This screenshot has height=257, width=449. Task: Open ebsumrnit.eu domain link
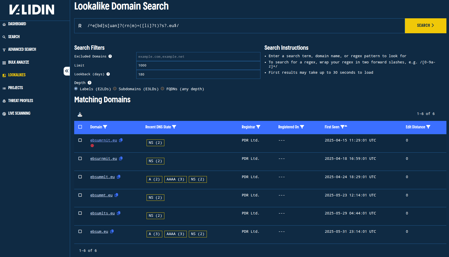pyautogui.click(x=104, y=140)
